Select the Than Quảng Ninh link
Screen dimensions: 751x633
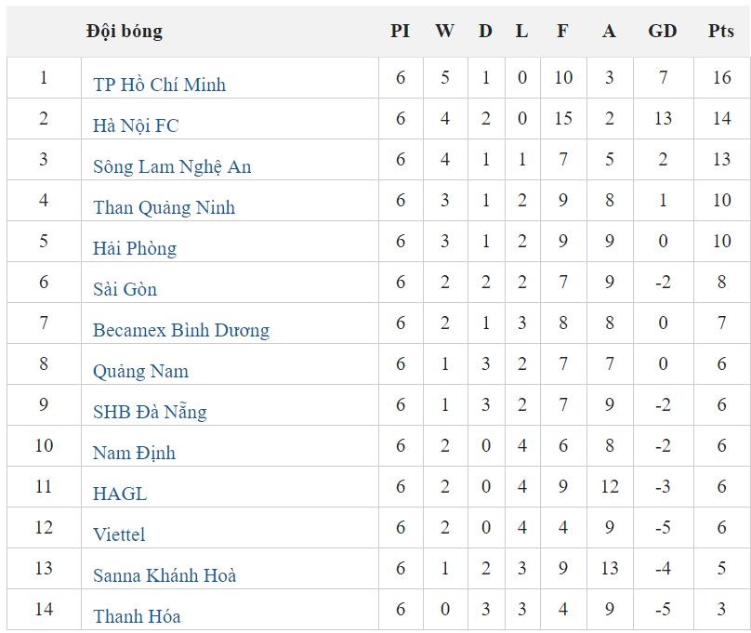pyautogui.click(x=164, y=207)
